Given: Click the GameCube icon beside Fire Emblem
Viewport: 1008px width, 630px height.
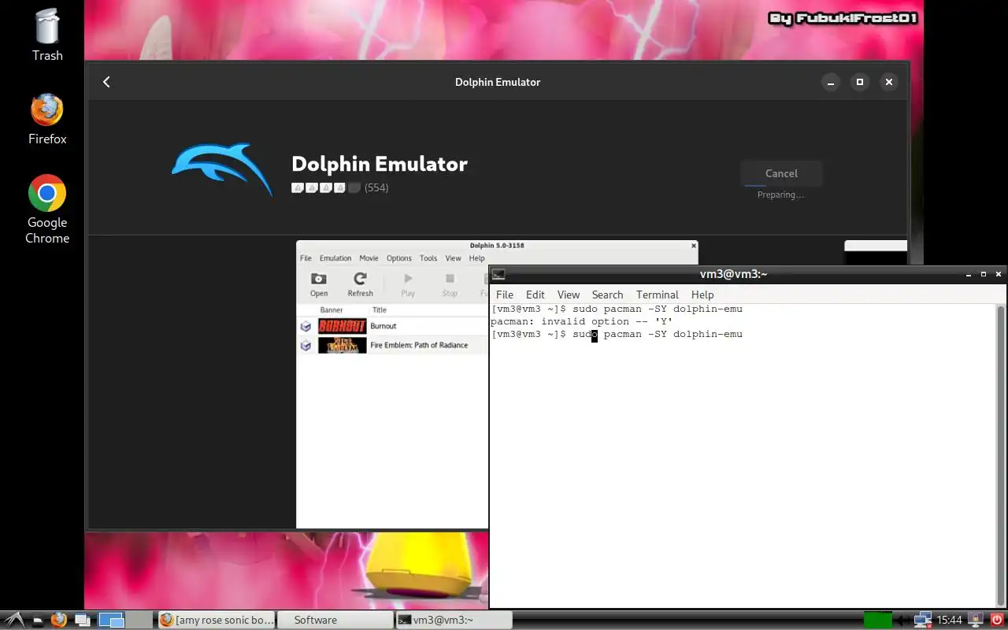Looking at the screenshot, I should tap(306, 345).
